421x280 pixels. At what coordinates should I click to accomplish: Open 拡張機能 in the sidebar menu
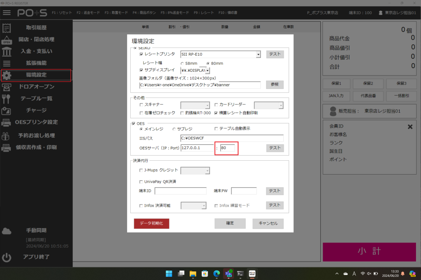tap(36, 63)
